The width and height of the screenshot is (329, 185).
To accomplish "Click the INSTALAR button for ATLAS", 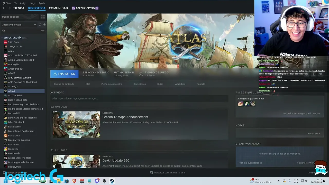I will 65,74.
